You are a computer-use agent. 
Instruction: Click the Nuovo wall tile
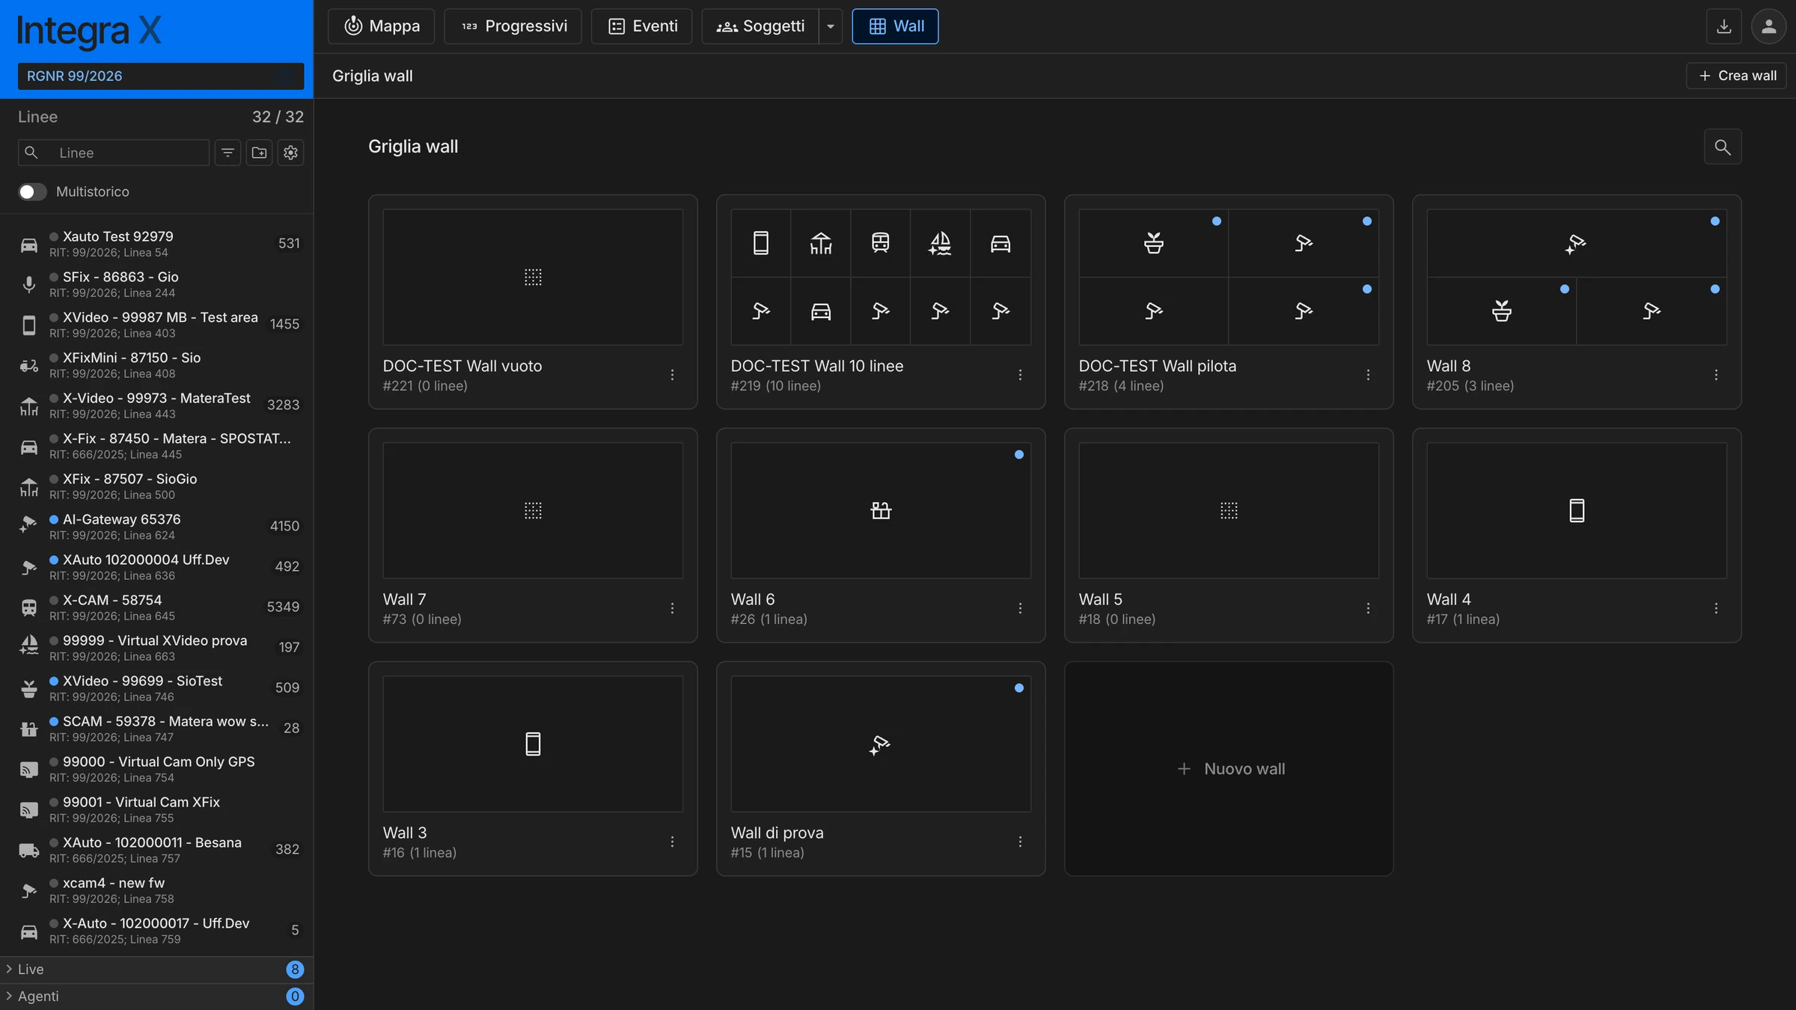point(1229,768)
